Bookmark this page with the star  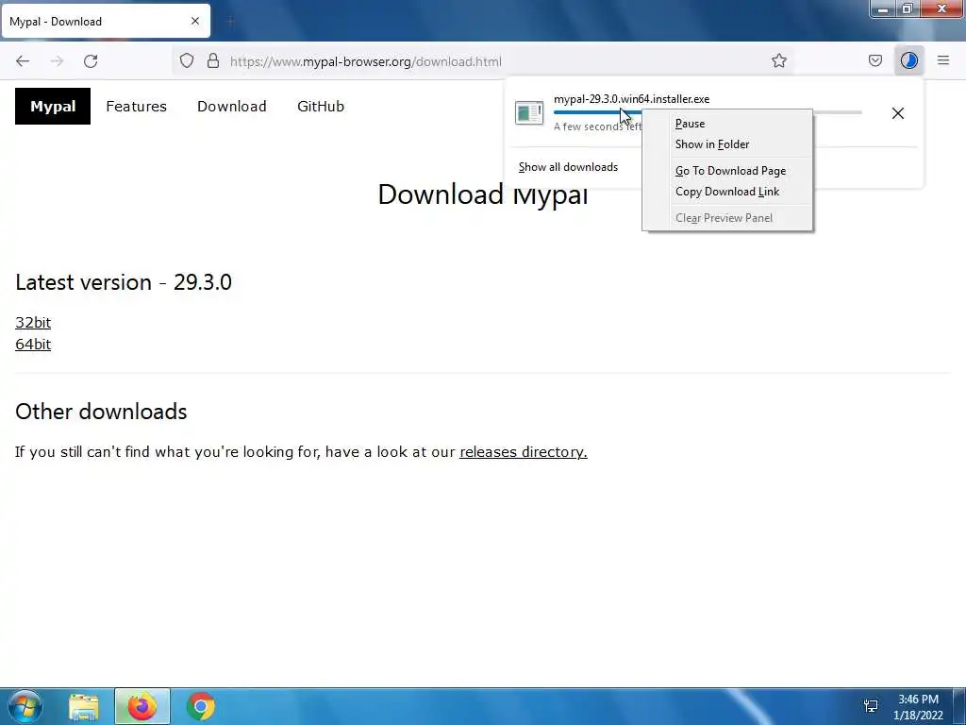[x=778, y=60]
